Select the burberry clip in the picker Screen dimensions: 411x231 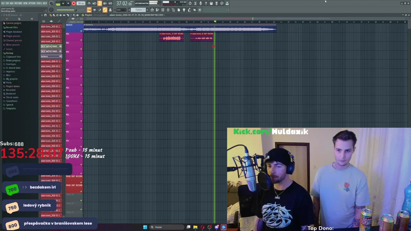point(51,56)
